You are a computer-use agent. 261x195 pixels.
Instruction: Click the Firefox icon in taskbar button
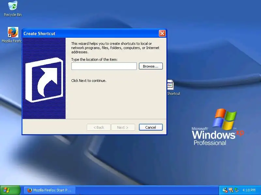point(30,190)
